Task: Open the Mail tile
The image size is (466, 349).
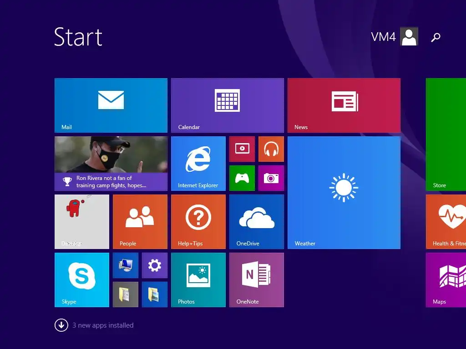Action: click(x=111, y=105)
